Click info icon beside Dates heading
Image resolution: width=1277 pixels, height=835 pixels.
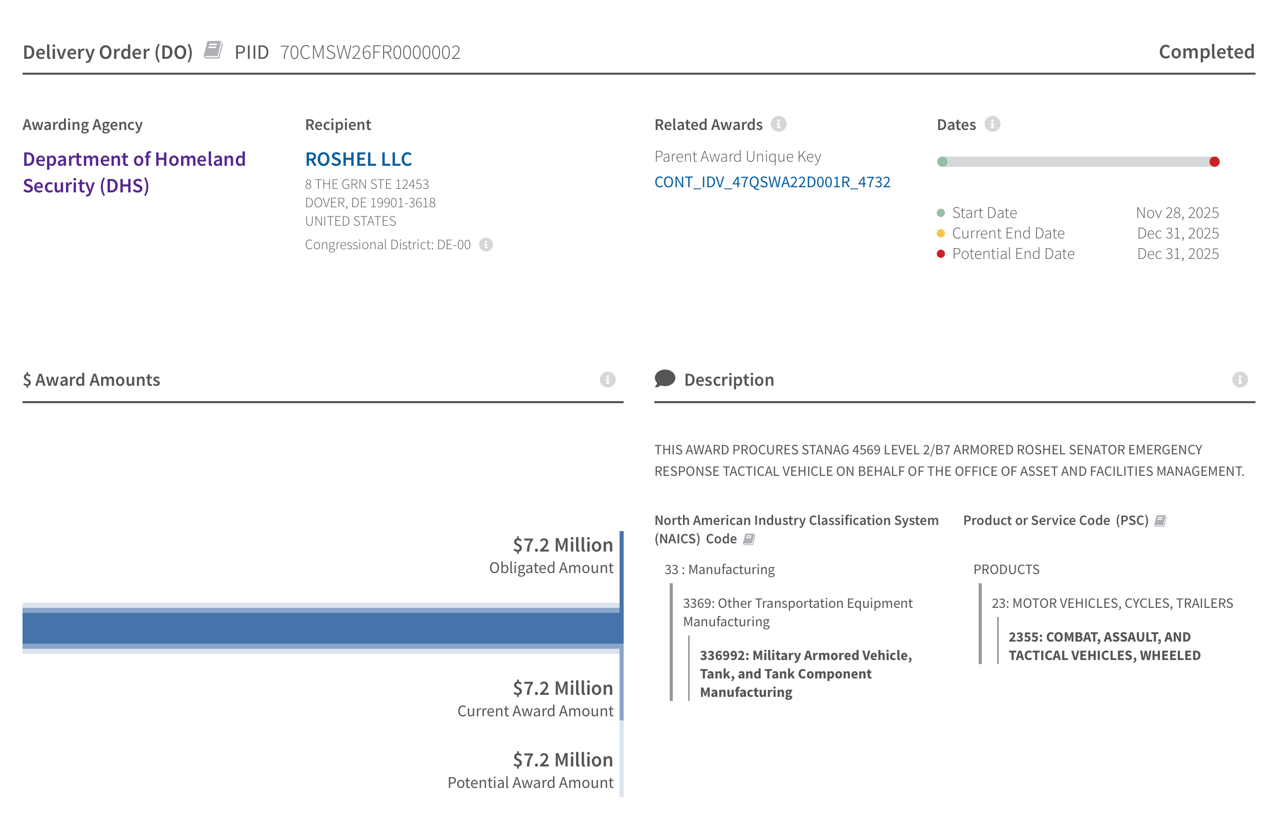pos(992,124)
